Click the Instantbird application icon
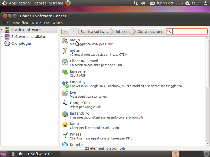This screenshot has height=157, width=210. (65, 114)
